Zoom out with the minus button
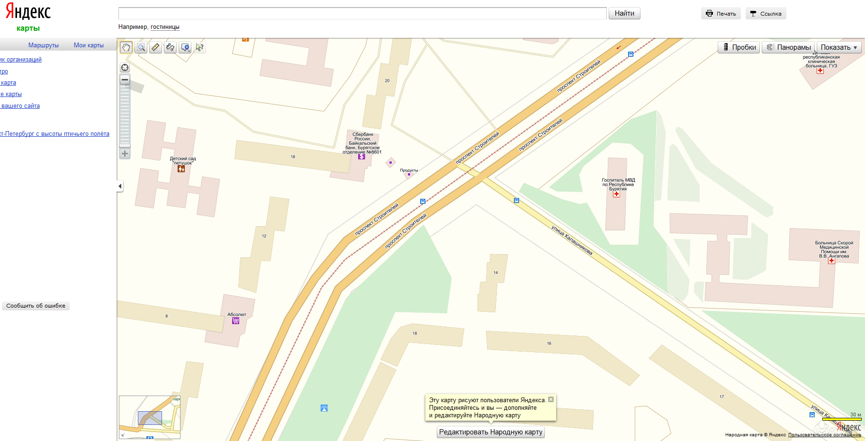This screenshot has width=865, height=441. [x=125, y=80]
